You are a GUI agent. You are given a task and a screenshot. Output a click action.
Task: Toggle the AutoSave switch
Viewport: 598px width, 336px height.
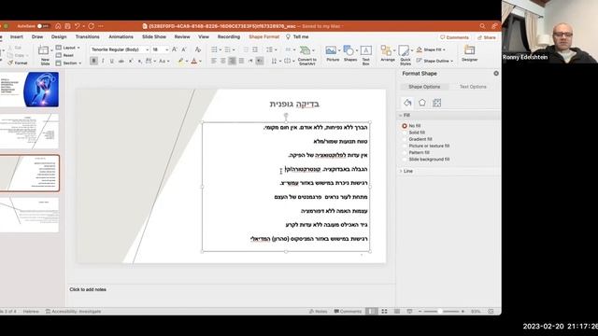coord(43,26)
